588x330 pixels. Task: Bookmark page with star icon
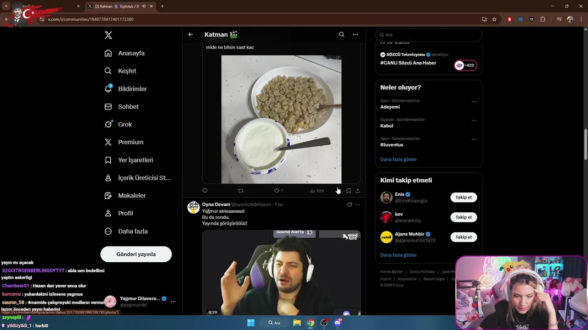[494, 19]
